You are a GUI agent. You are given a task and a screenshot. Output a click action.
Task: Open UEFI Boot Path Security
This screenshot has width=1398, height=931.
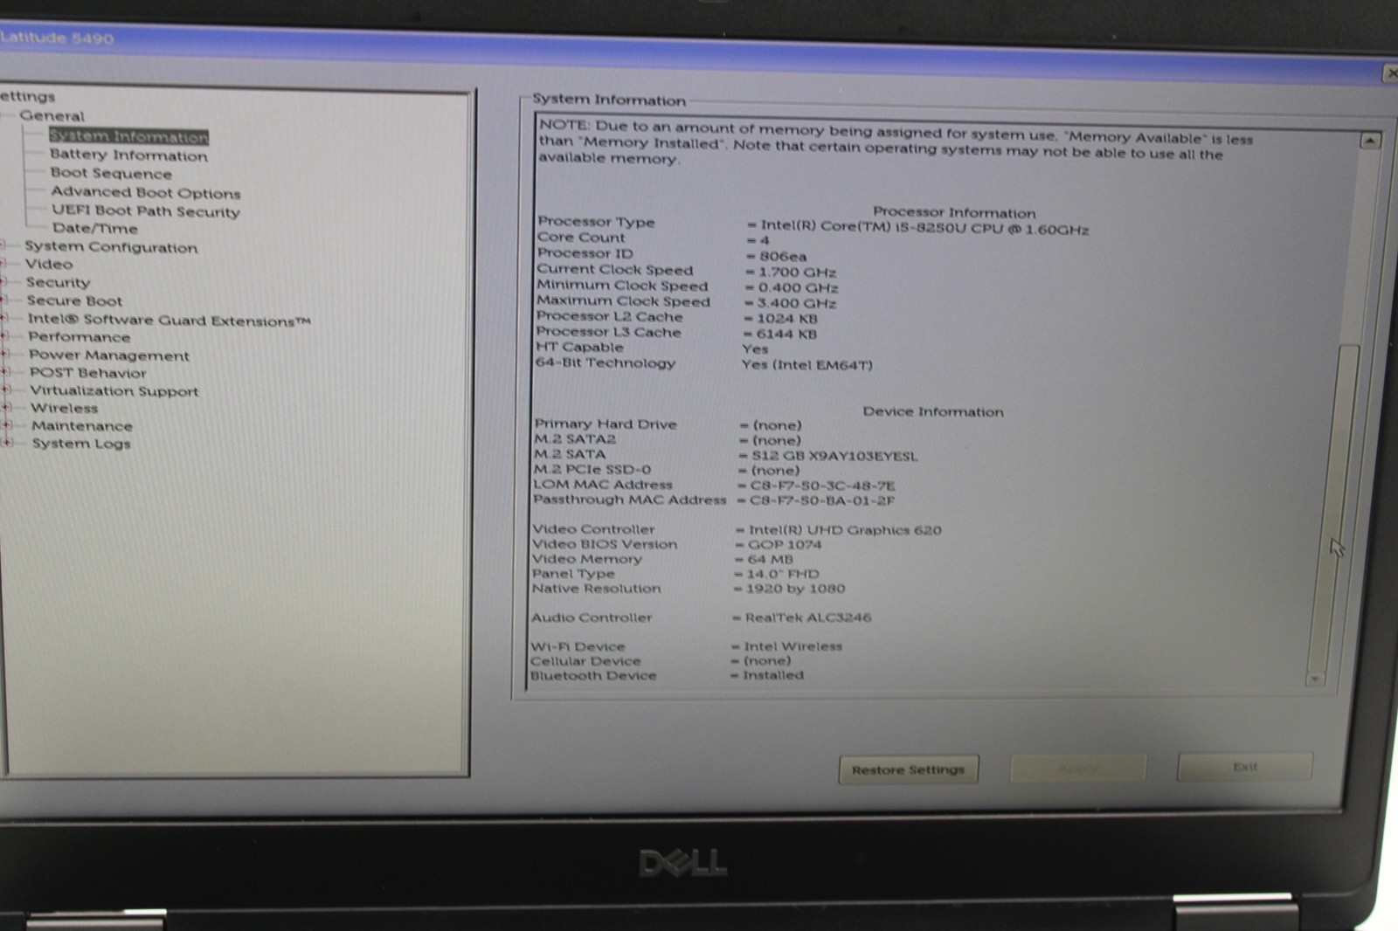pyautogui.click(x=145, y=211)
